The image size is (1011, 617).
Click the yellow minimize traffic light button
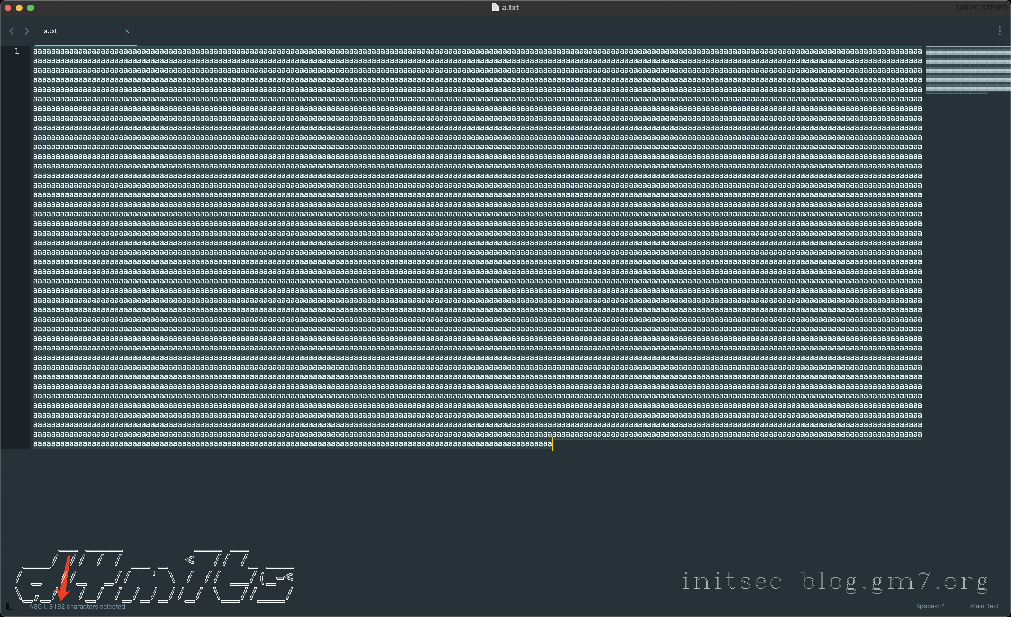pyautogui.click(x=19, y=7)
